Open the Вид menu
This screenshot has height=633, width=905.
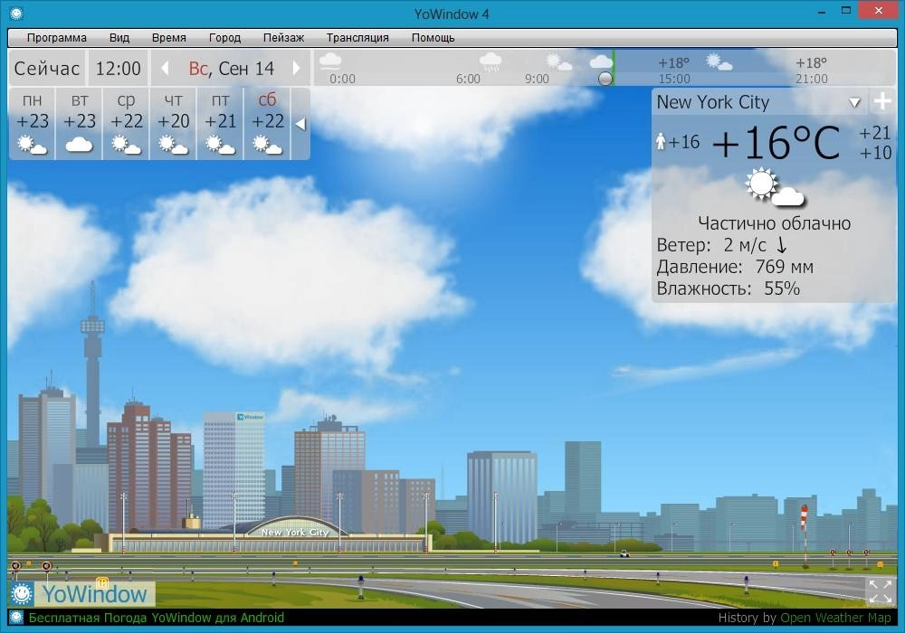tap(119, 38)
